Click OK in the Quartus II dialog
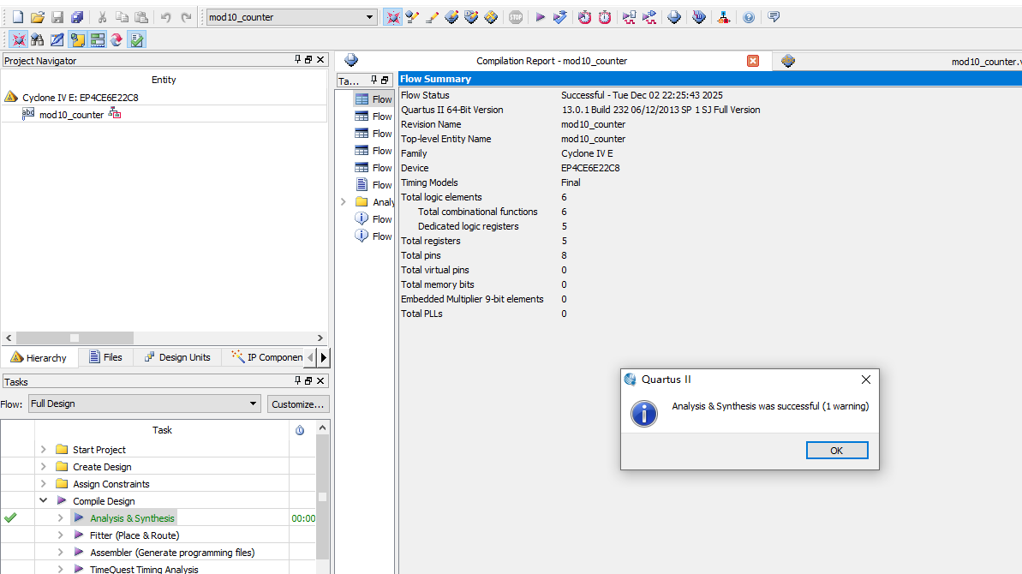This screenshot has height=574, width=1022. coord(837,451)
